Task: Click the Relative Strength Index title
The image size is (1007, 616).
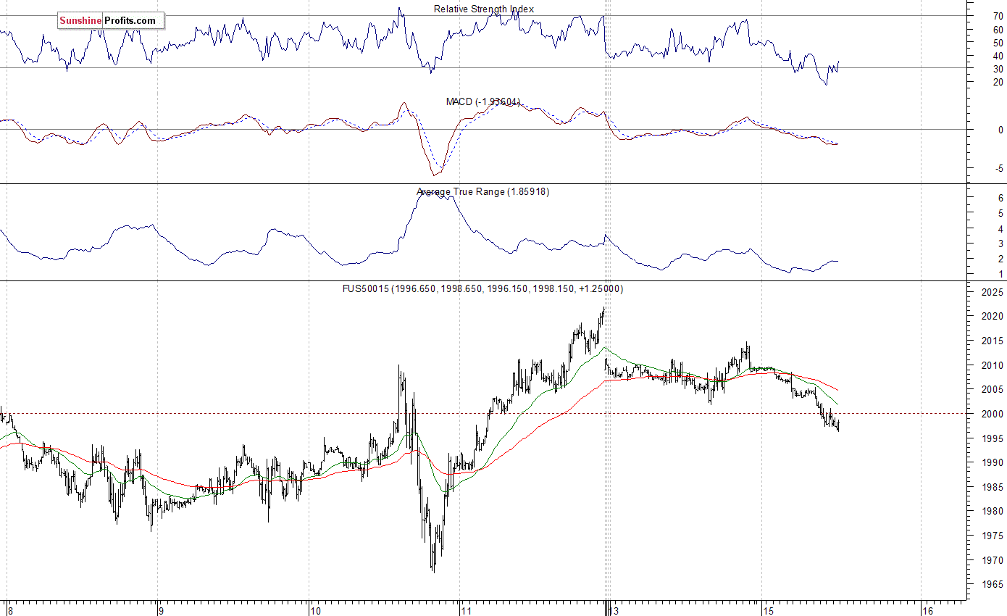Action: pyautogui.click(x=484, y=9)
